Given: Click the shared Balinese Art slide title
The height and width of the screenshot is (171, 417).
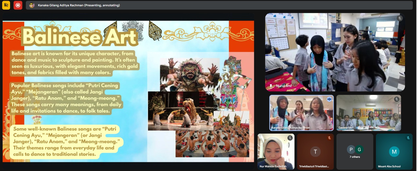Looking at the screenshot, I should pyautogui.click(x=79, y=36).
